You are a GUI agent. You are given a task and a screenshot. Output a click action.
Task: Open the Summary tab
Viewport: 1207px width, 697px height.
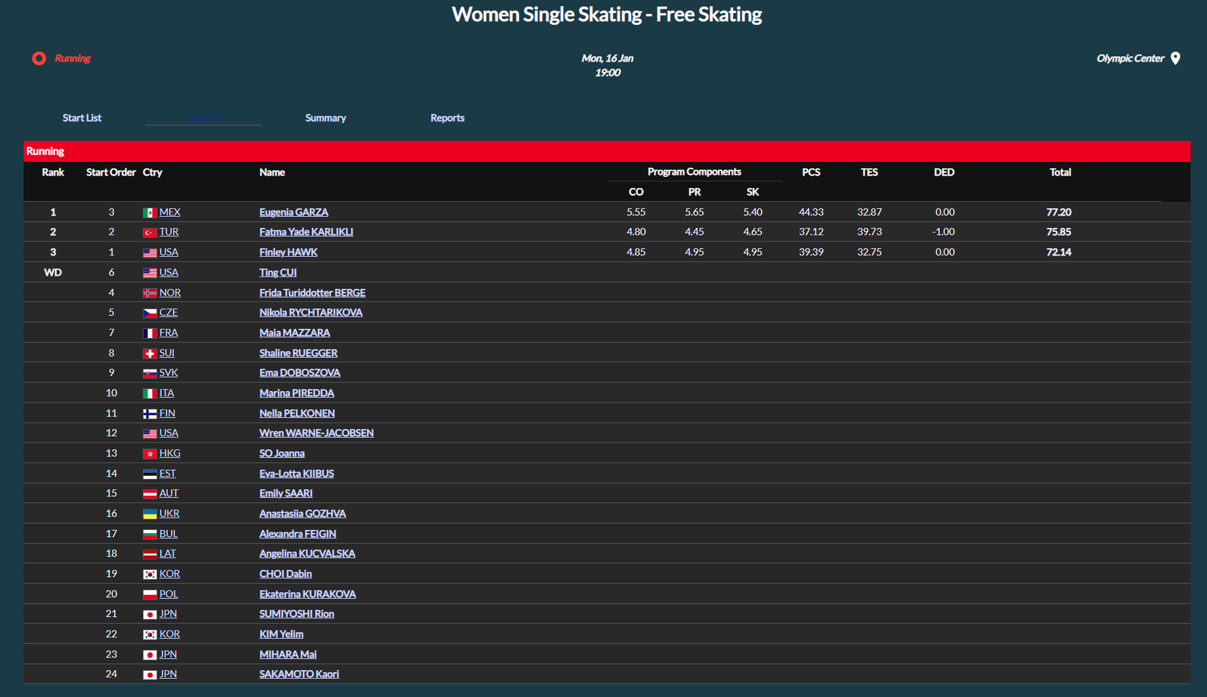[325, 118]
